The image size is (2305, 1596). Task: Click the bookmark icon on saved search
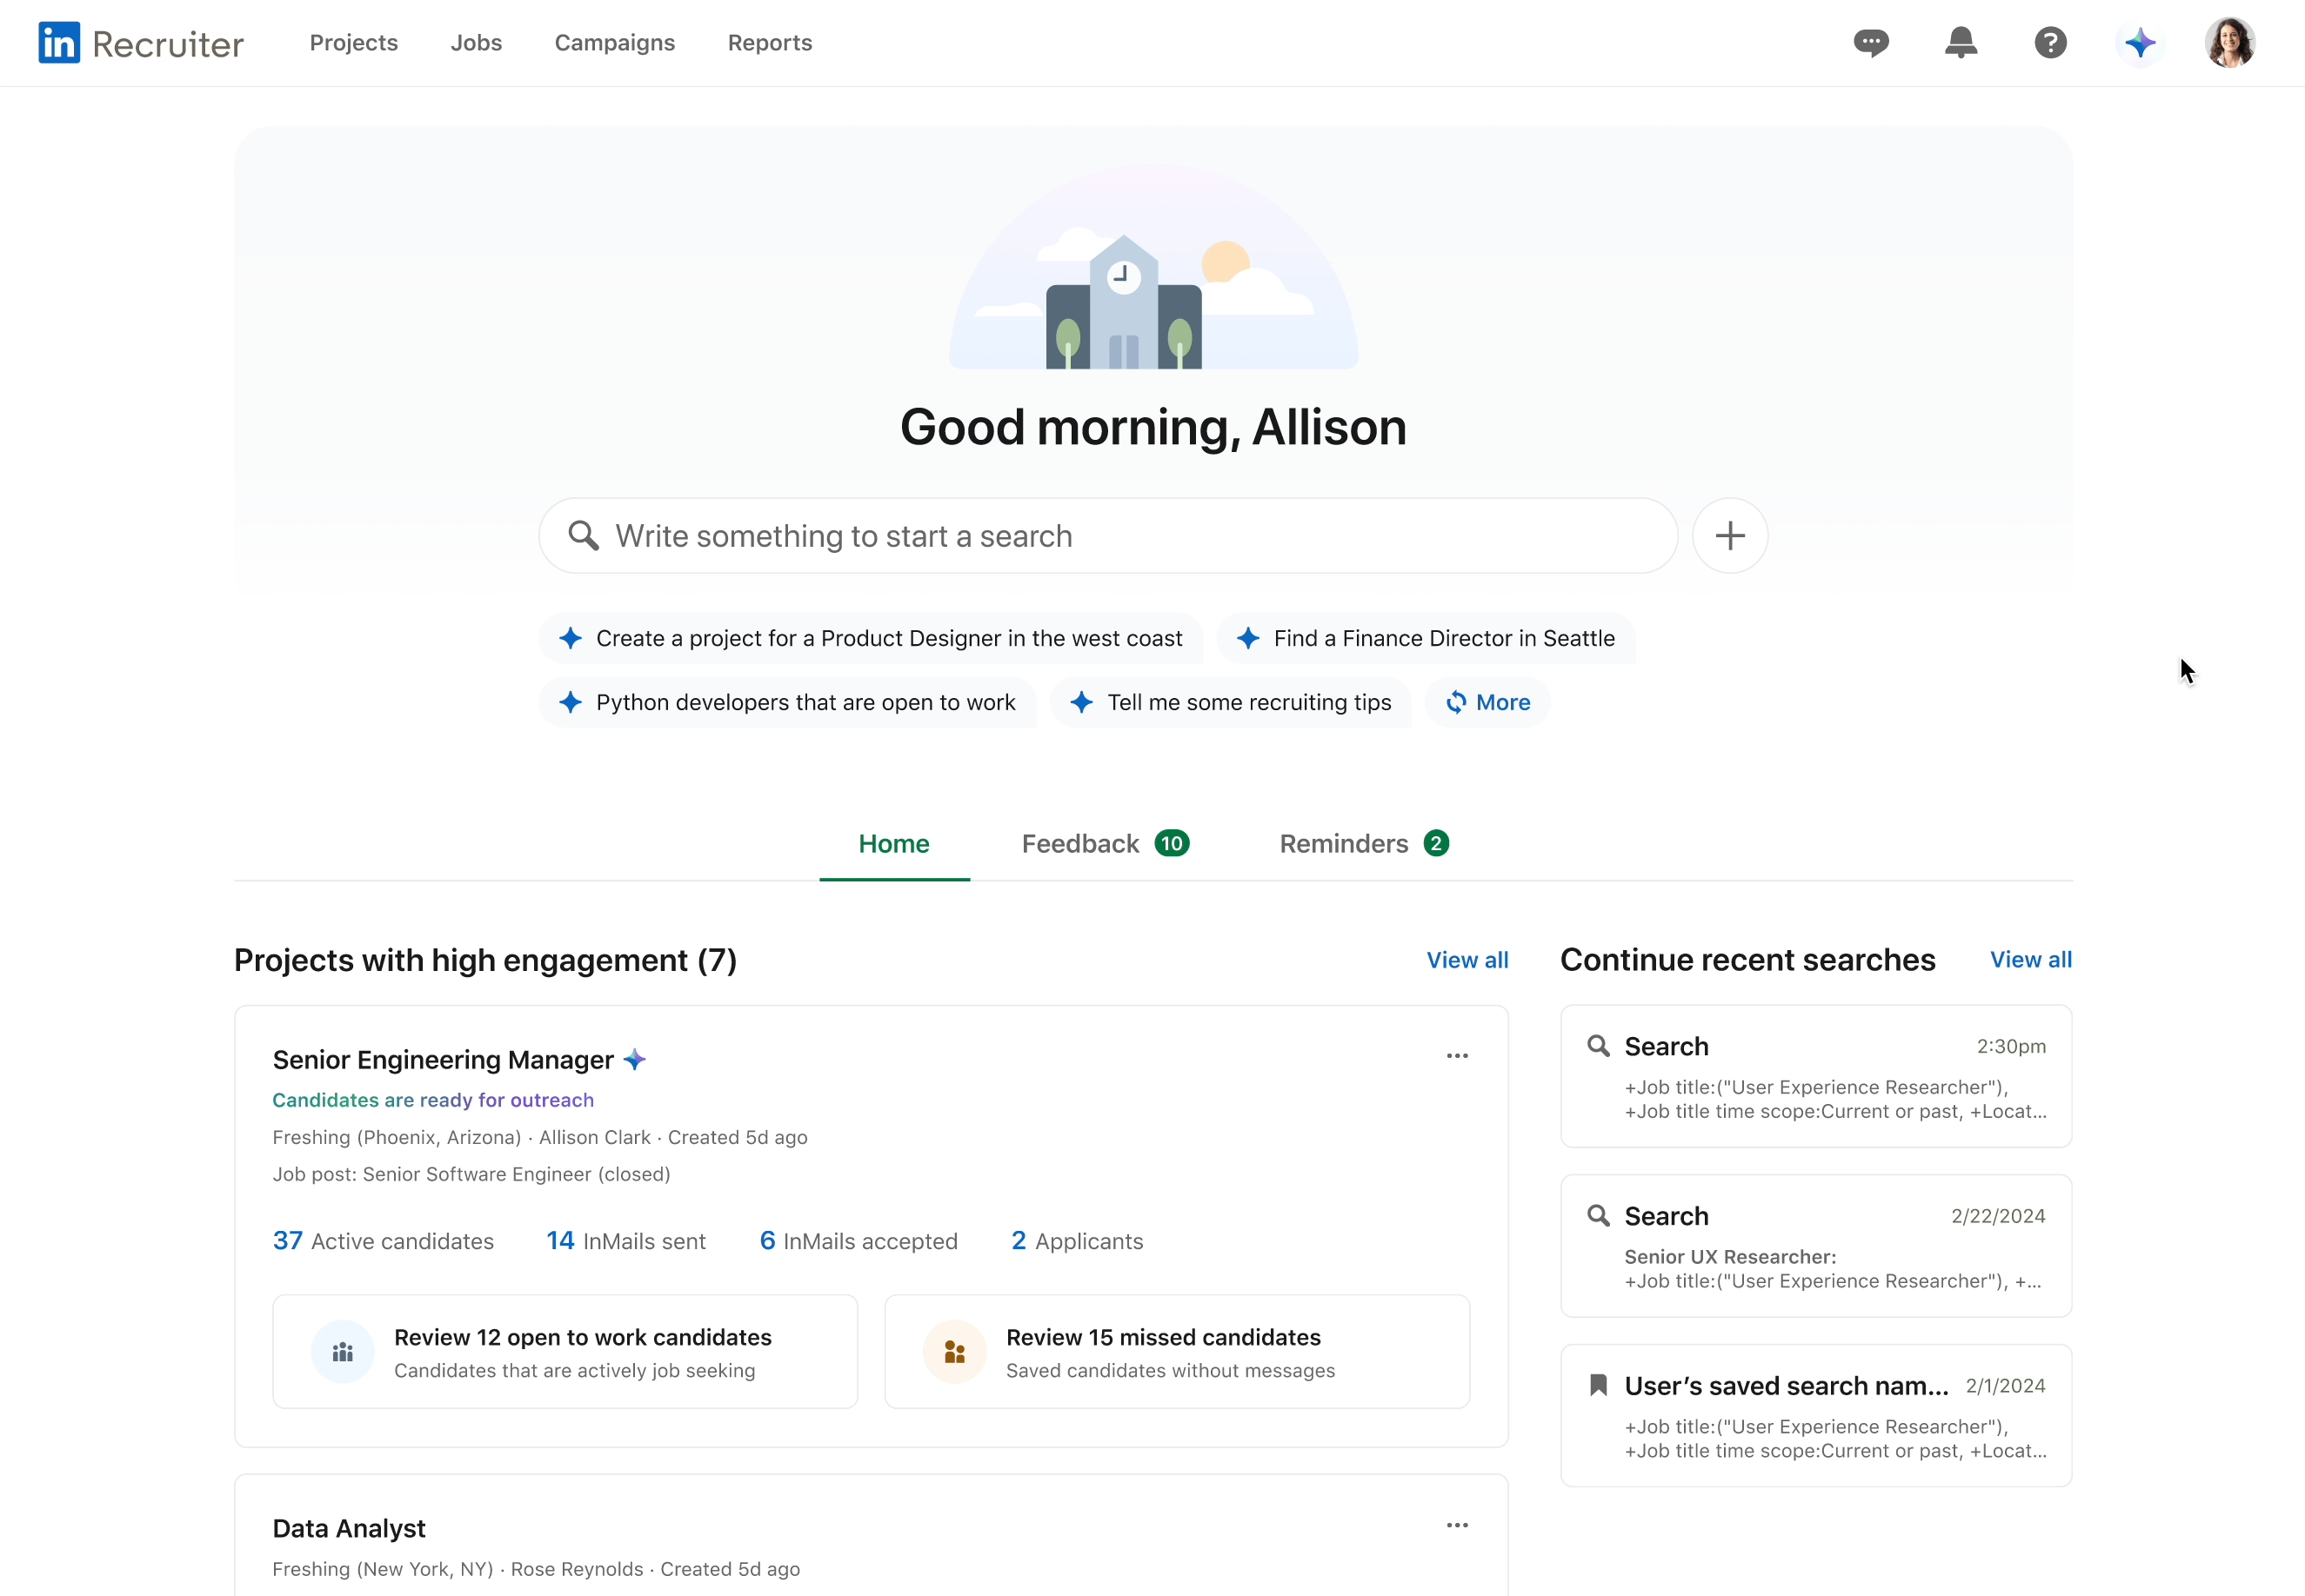click(x=1599, y=1384)
